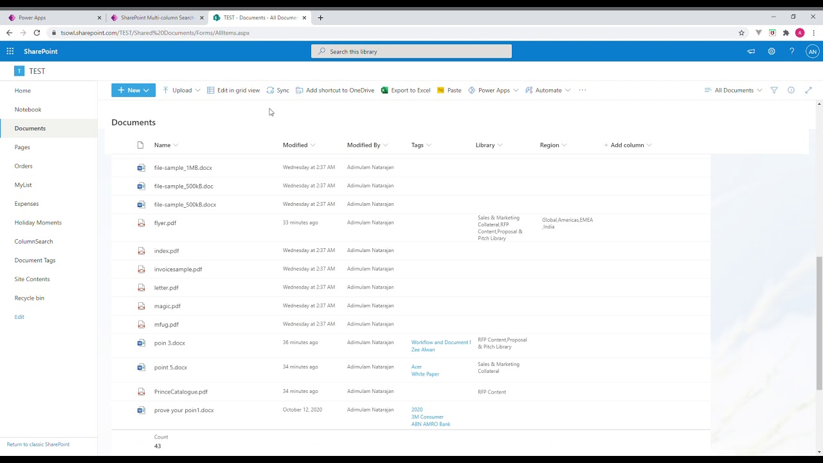Click Add shortcut to OneDrive
This screenshot has width=823, height=463.
[335, 90]
